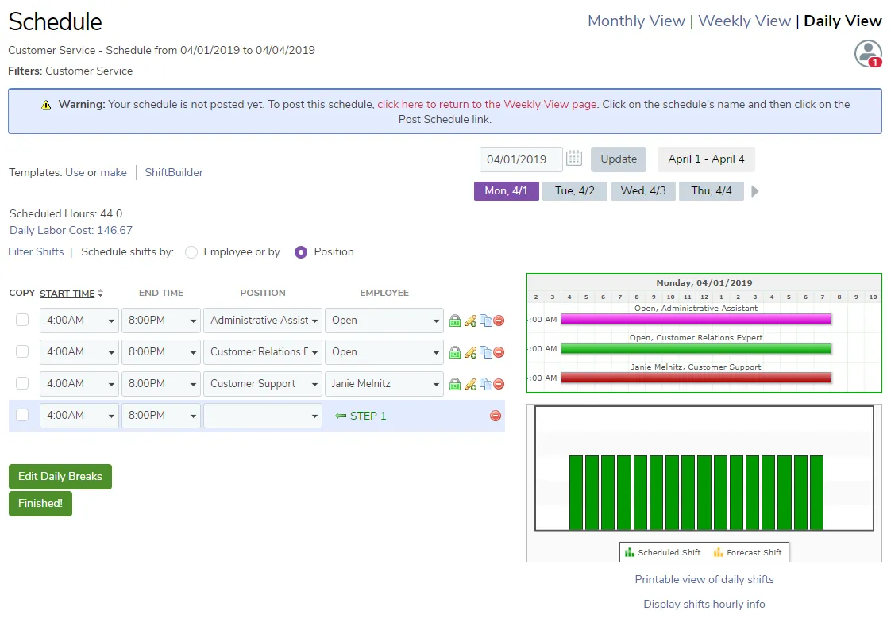Delete the Administrative Assistant shift with red minus
This screenshot has height=618, width=891.
pos(499,321)
